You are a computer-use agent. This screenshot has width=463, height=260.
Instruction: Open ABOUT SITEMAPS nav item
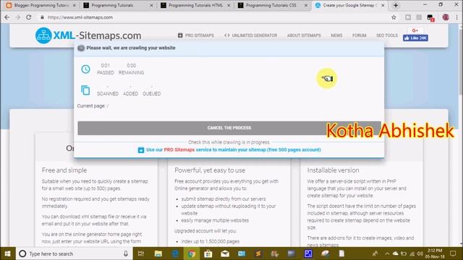(x=304, y=35)
